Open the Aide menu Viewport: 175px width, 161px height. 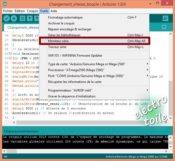[x=54, y=11]
